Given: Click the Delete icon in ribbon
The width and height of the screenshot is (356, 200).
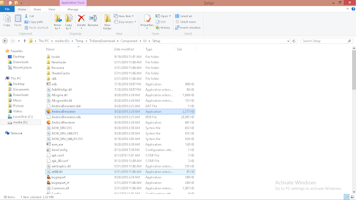Looking at the screenshot, I should [x=81, y=21].
